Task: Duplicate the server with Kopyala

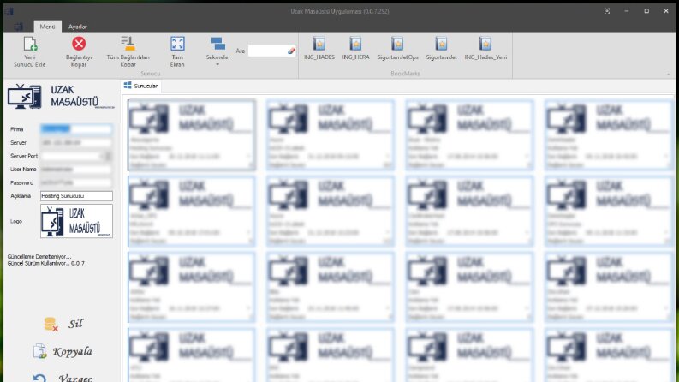Action: point(63,351)
